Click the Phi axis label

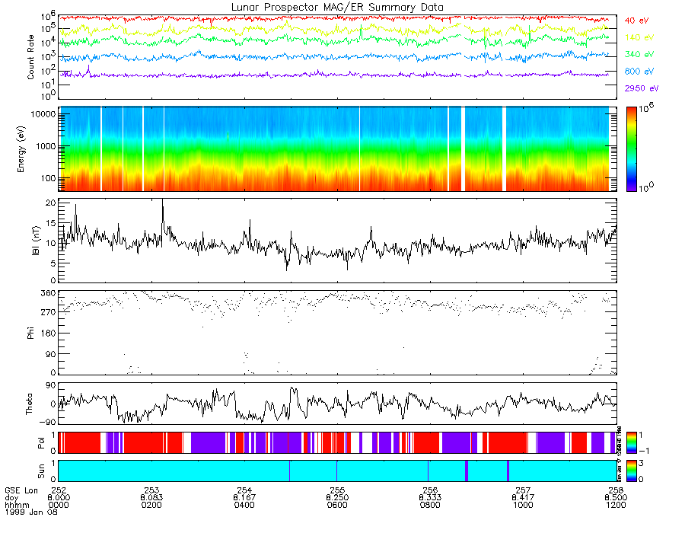click(x=30, y=333)
